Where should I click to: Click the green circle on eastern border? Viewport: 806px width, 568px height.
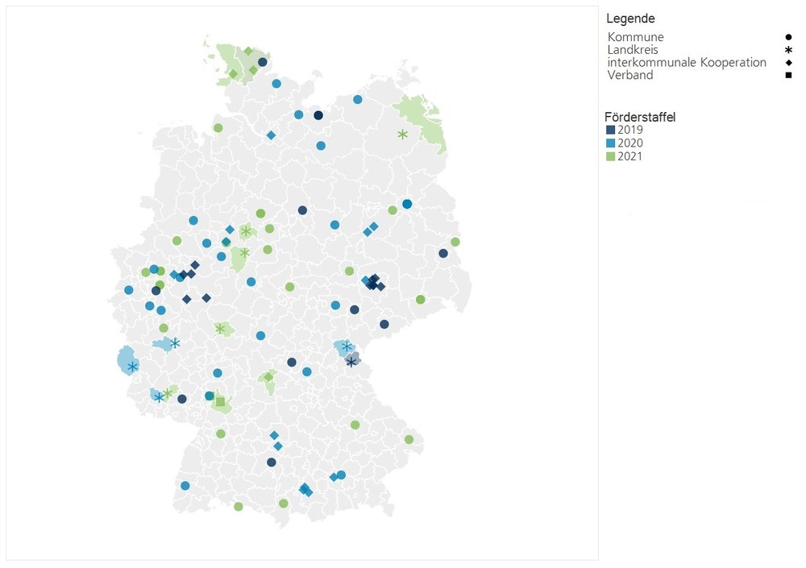click(455, 243)
